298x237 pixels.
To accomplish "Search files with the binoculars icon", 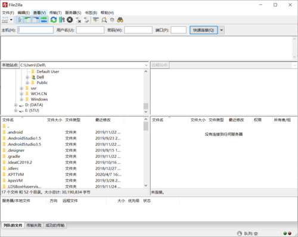I will point(120,20).
